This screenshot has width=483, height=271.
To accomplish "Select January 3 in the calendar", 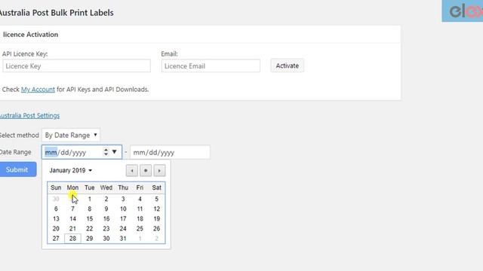I will 123,199.
